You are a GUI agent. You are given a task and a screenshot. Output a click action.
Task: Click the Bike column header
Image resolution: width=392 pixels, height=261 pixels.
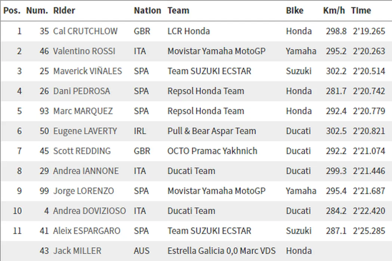coord(295,10)
